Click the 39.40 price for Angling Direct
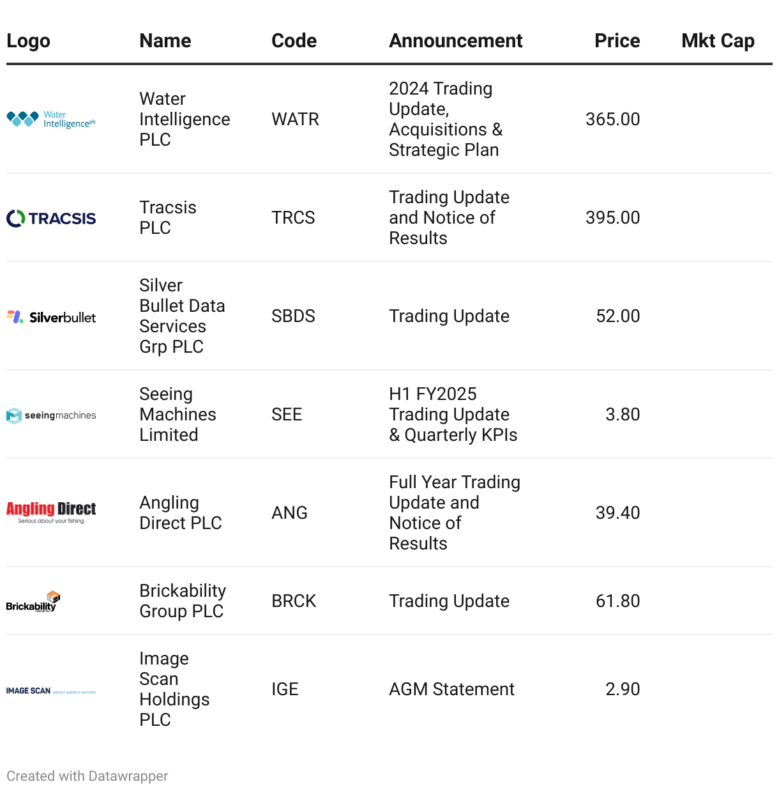Image resolution: width=779 pixels, height=791 pixels. click(x=617, y=513)
